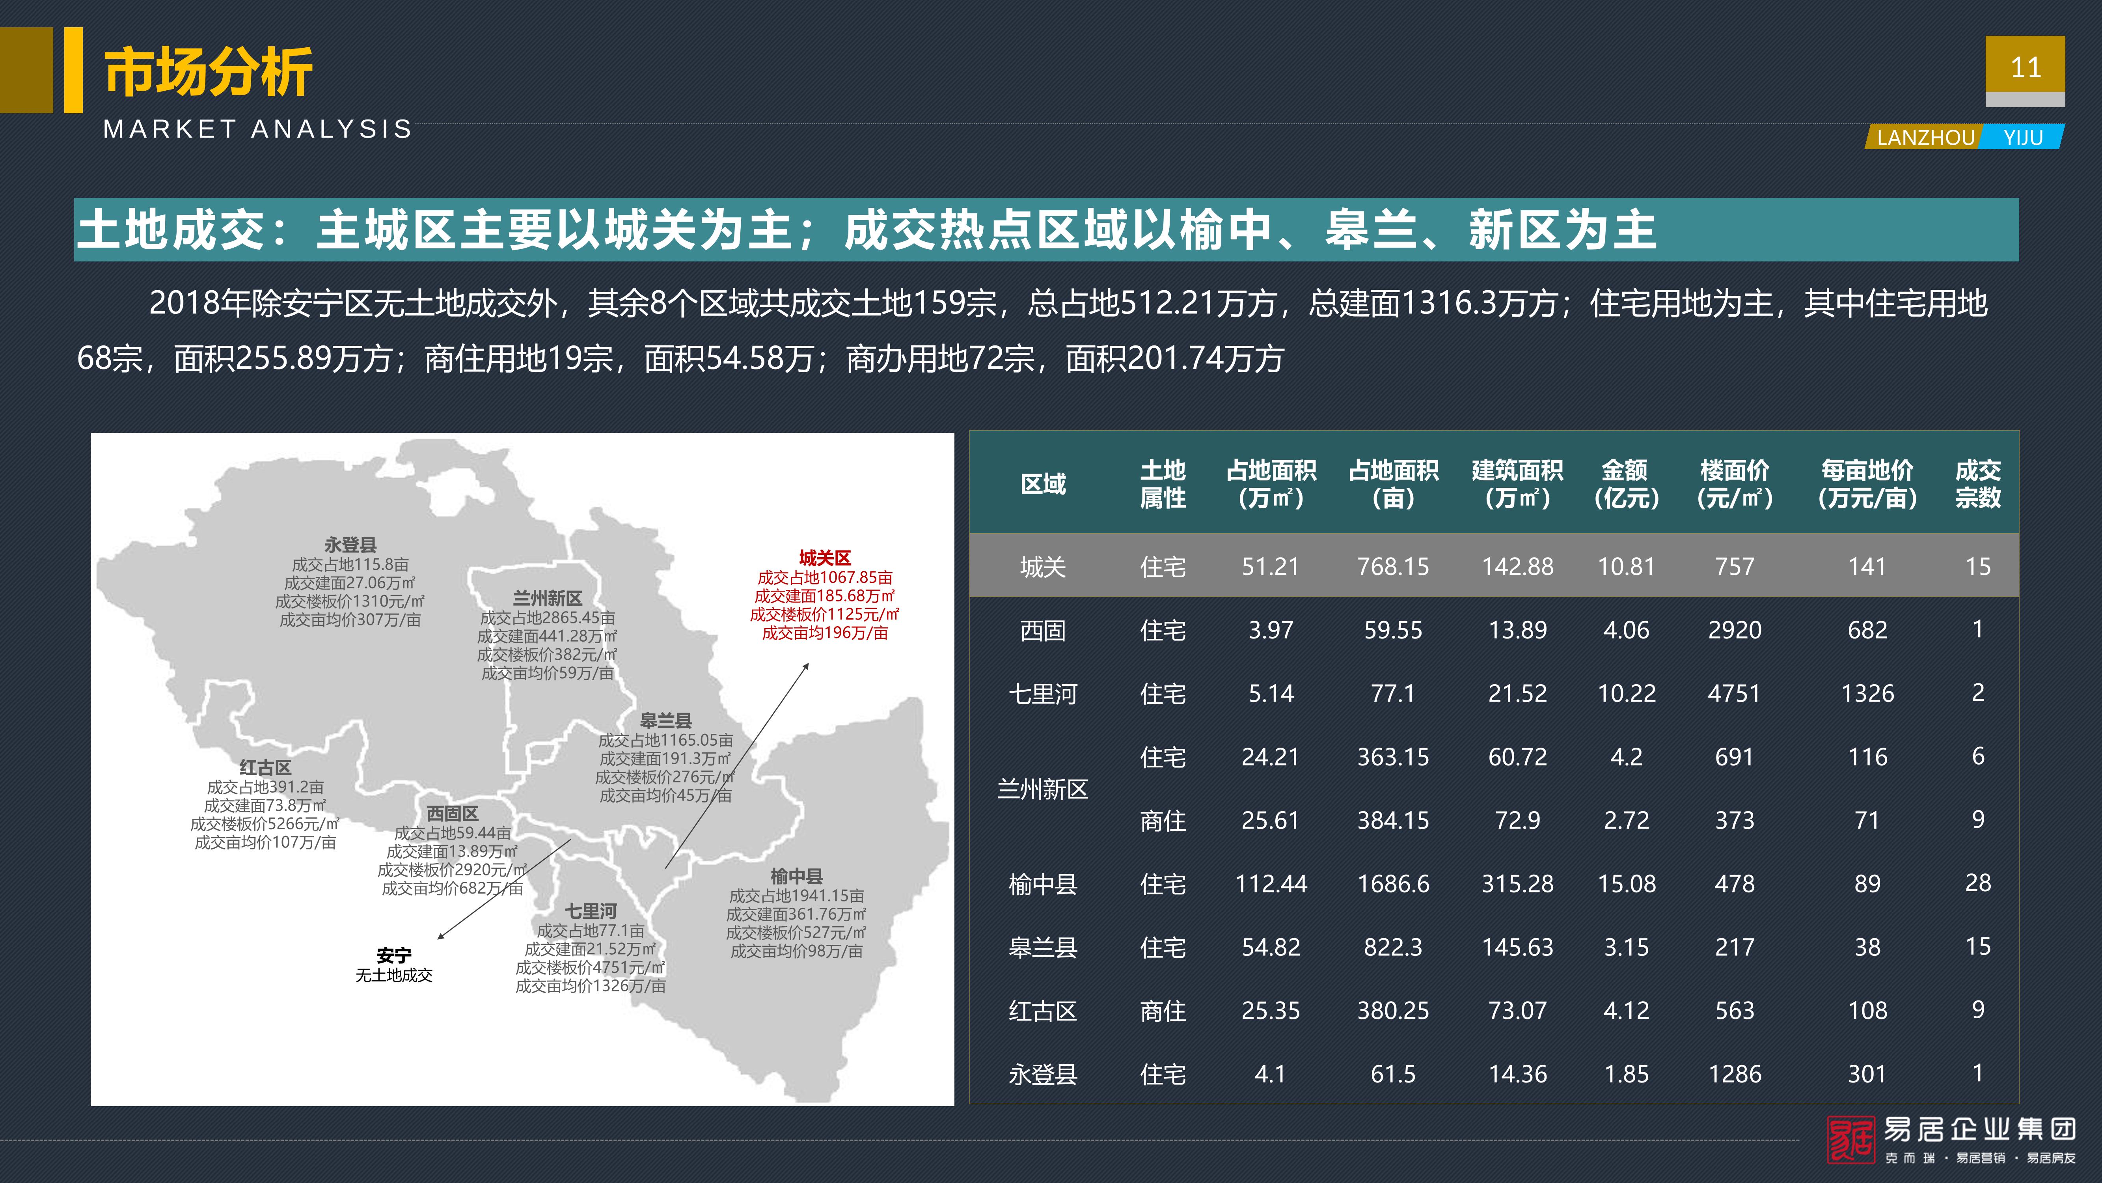Select value 768.15 in 城关 row
The image size is (2102, 1183).
tap(1393, 567)
